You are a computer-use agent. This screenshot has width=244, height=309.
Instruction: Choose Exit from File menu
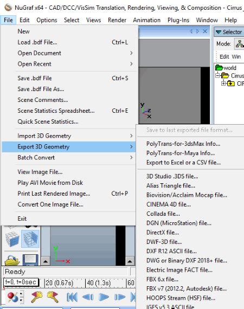[x=68, y=218]
